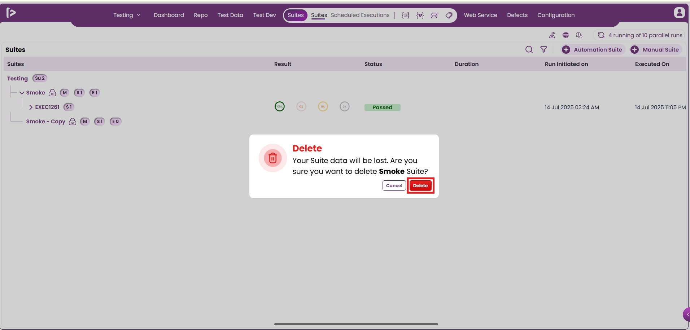Viewport: 690px width, 330px height.
Task: Open the Configuration menu
Action: [556, 15]
